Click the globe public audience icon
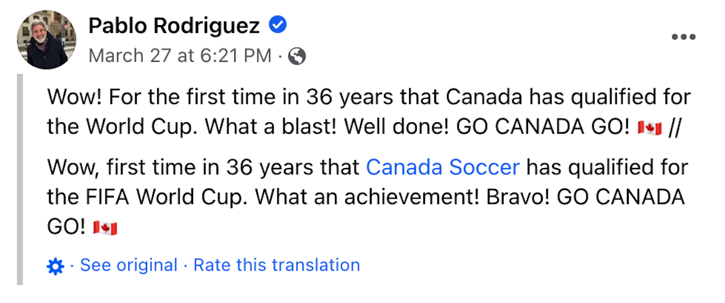The width and height of the screenshot is (725, 303). click(x=297, y=56)
